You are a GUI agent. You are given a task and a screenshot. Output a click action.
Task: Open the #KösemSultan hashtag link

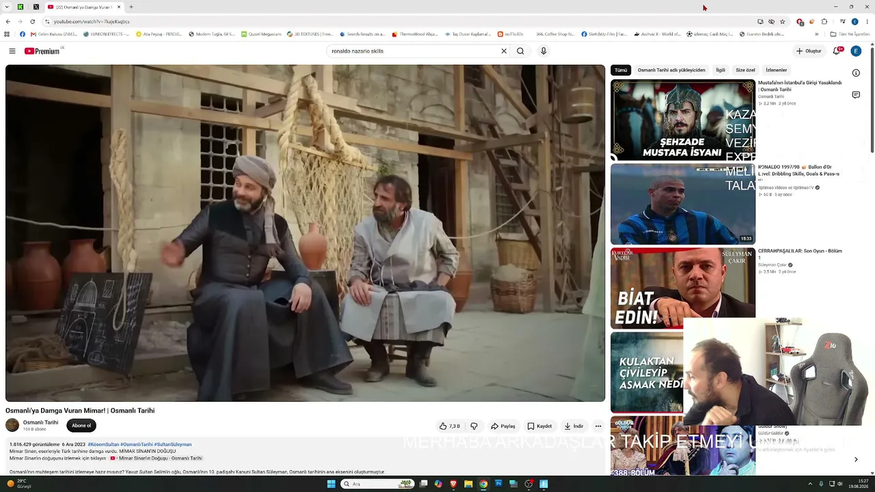pos(103,445)
